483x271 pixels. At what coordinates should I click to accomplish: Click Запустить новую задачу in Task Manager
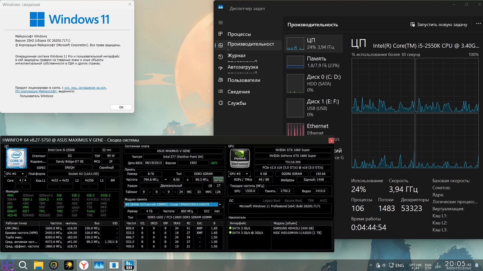[x=439, y=25]
